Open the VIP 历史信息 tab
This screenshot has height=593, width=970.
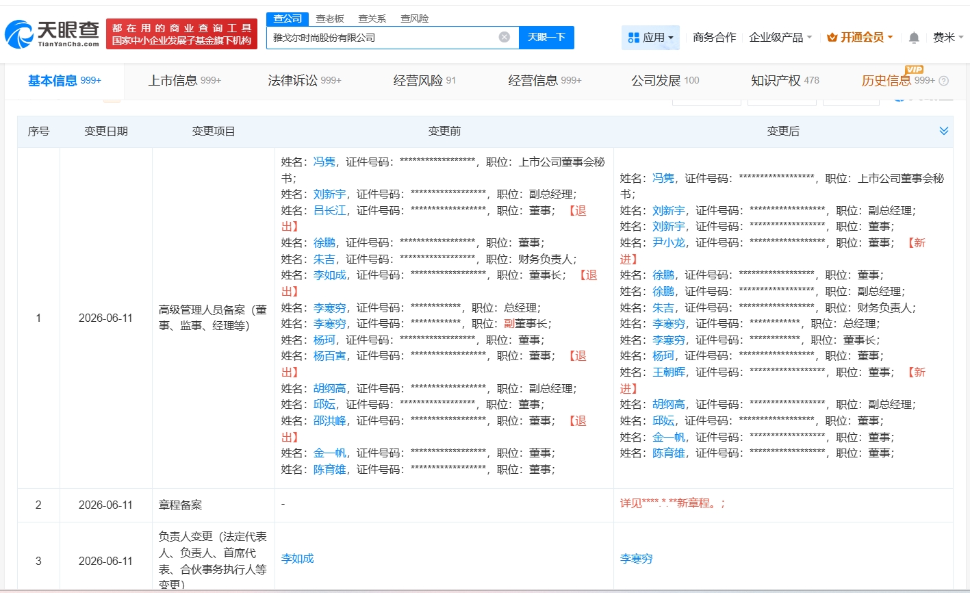click(x=898, y=81)
